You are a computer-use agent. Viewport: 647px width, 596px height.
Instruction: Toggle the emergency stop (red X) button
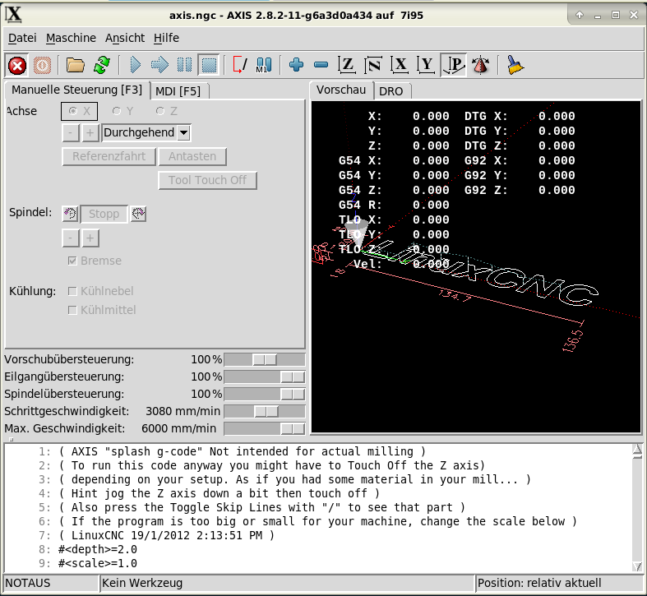pos(17,65)
